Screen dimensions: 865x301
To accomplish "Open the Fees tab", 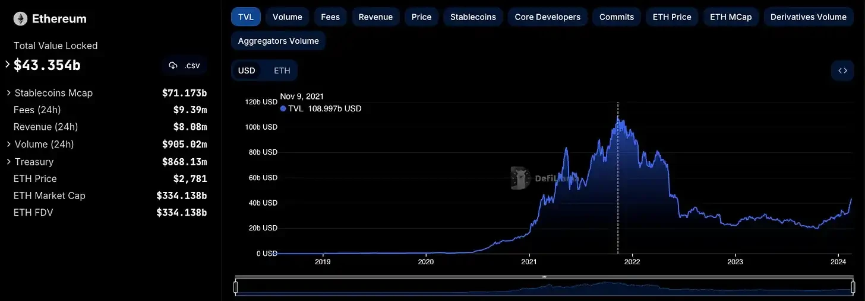I will (330, 17).
